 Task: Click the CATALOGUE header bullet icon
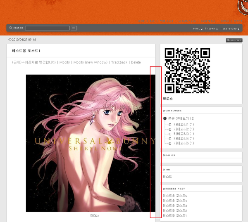click(x=164, y=111)
